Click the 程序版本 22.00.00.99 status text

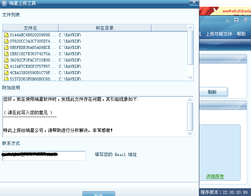coord(224,192)
